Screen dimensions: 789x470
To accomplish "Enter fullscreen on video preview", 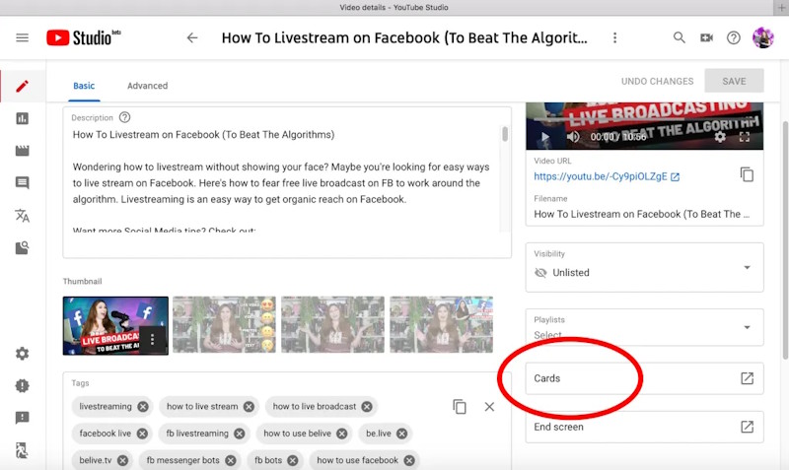I will (x=745, y=137).
